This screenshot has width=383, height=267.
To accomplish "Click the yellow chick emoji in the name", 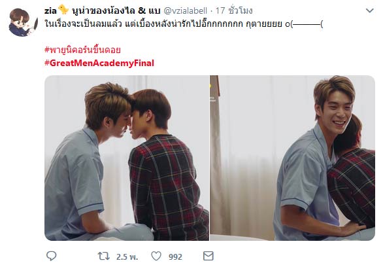I will click(x=63, y=10).
